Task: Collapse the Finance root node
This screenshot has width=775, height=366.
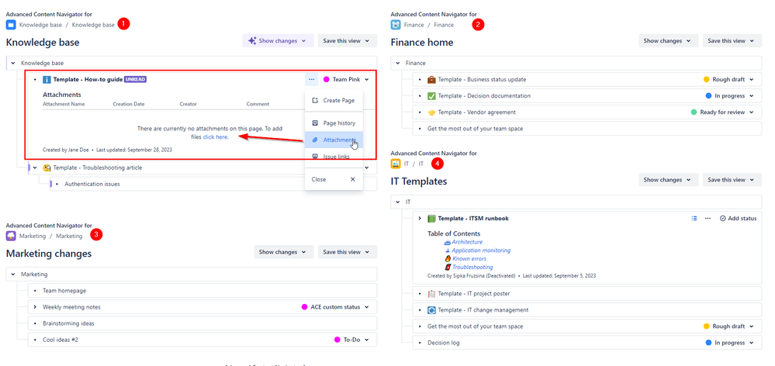Action: coord(397,64)
